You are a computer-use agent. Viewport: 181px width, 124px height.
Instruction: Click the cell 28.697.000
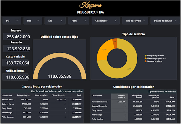click(44, 113)
